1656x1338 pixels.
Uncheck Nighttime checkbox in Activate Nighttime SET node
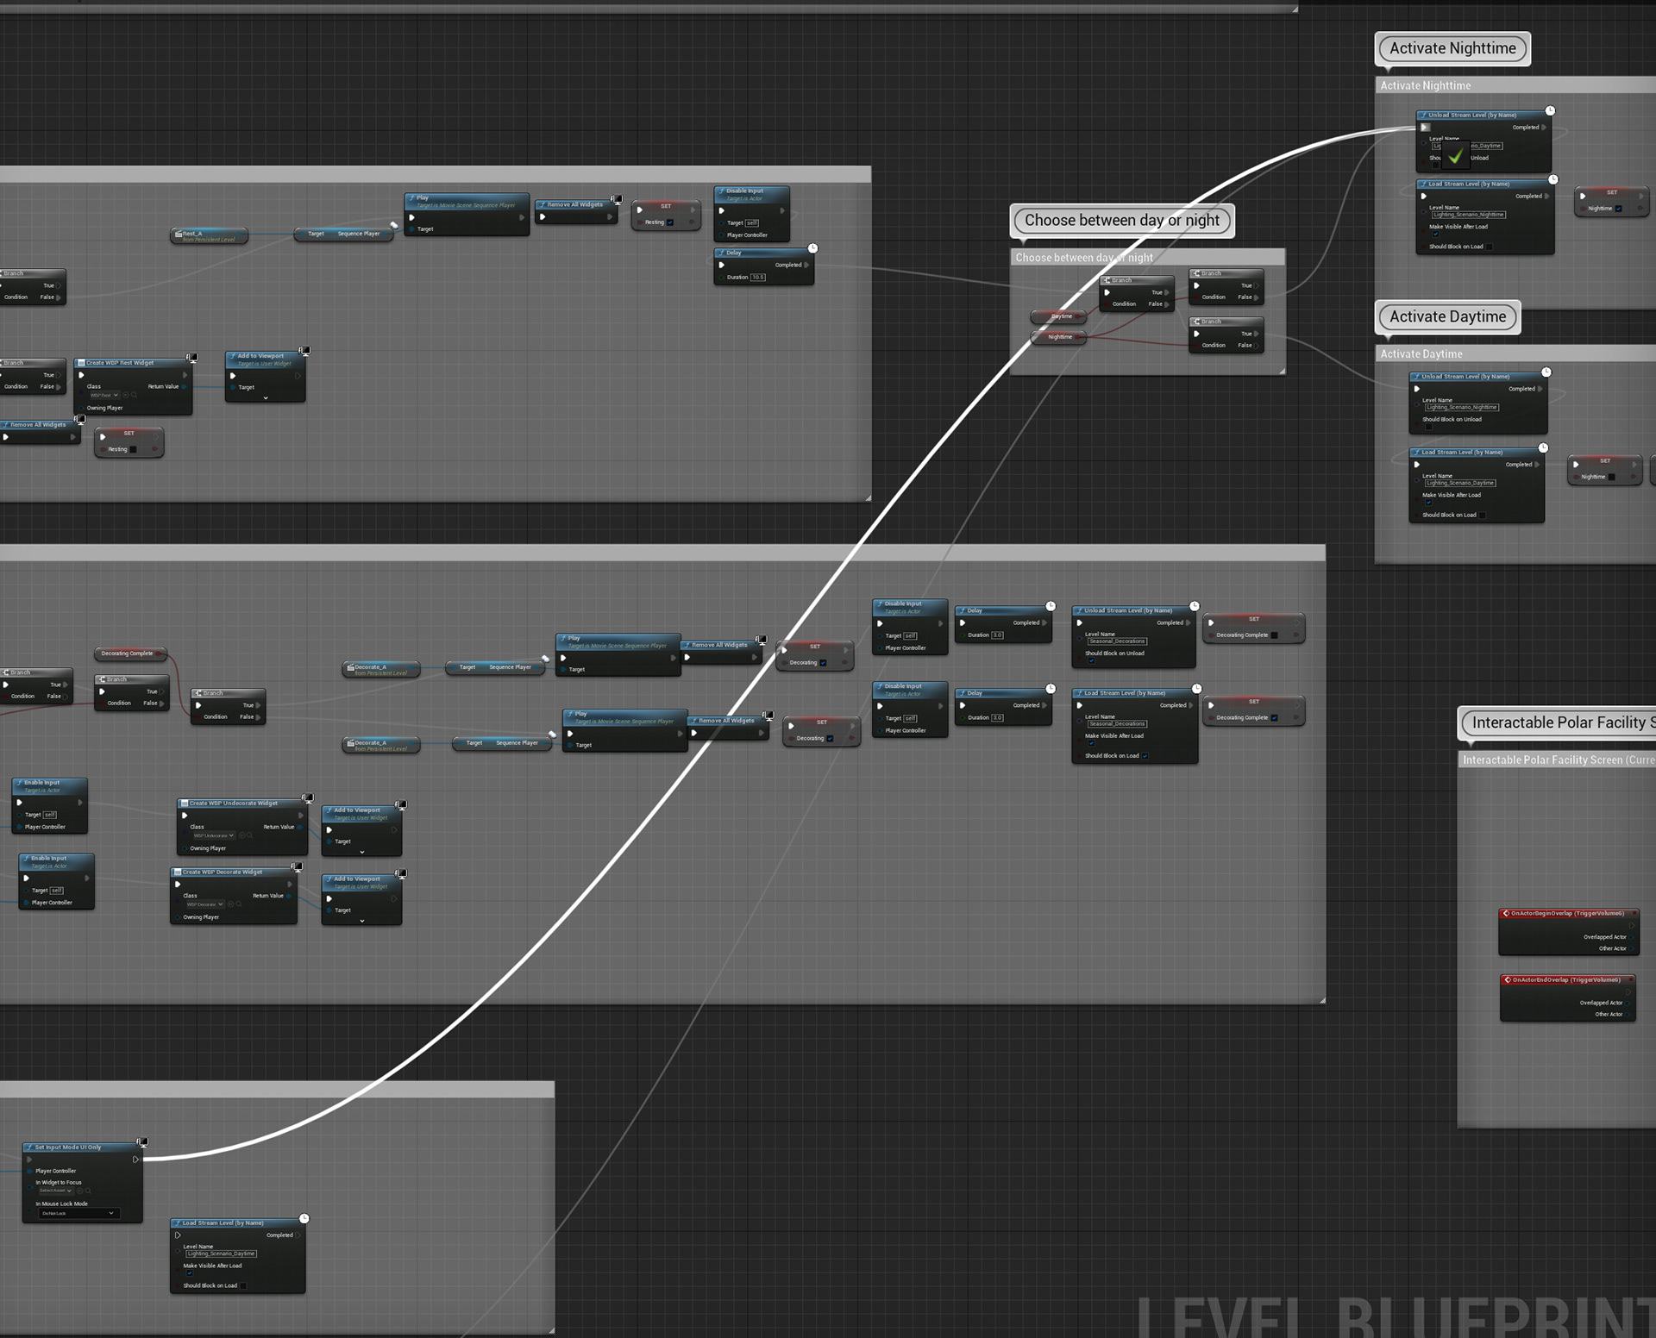[x=1618, y=209]
